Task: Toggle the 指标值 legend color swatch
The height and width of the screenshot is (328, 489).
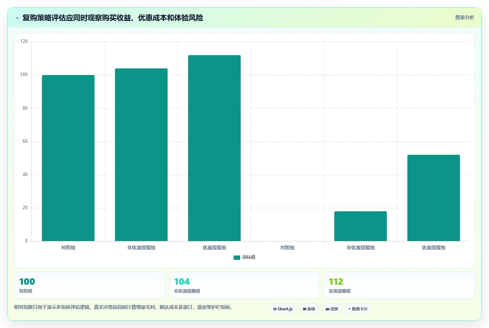Action: (237, 257)
